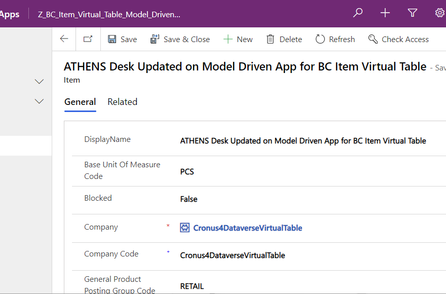Click the Delete command text
Viewport: 446px width, 294px height.
click(x=291, y=39)
